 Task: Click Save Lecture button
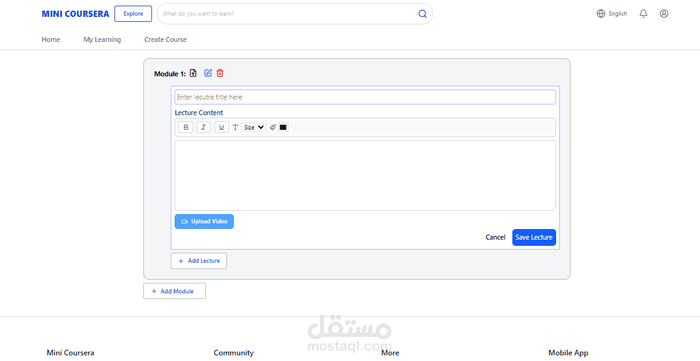534,237
